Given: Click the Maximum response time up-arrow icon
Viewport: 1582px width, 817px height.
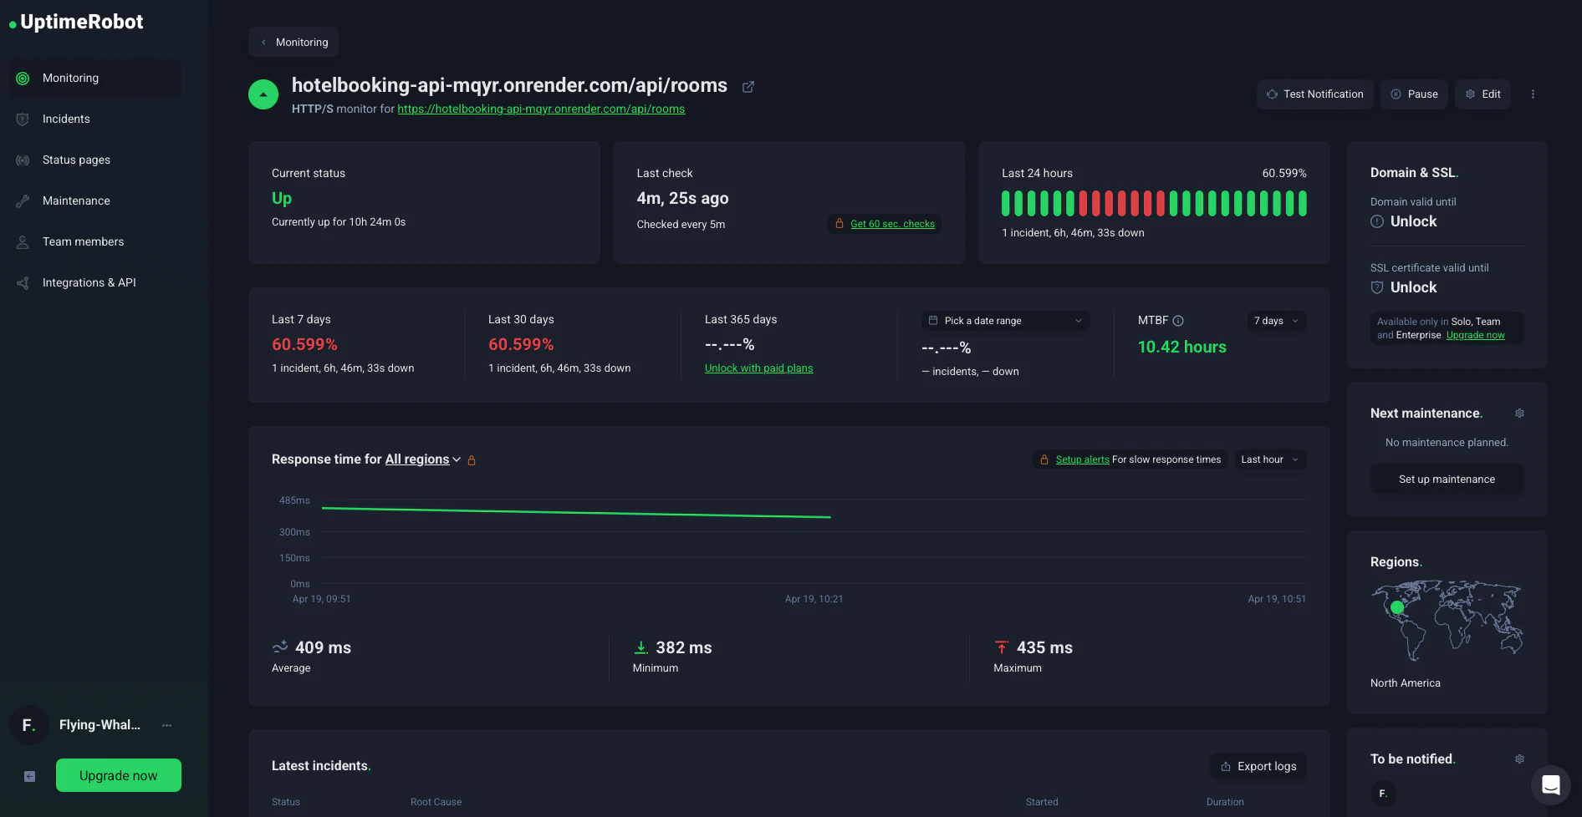Looking at the screenshot, I should (x=1002, y=647).
